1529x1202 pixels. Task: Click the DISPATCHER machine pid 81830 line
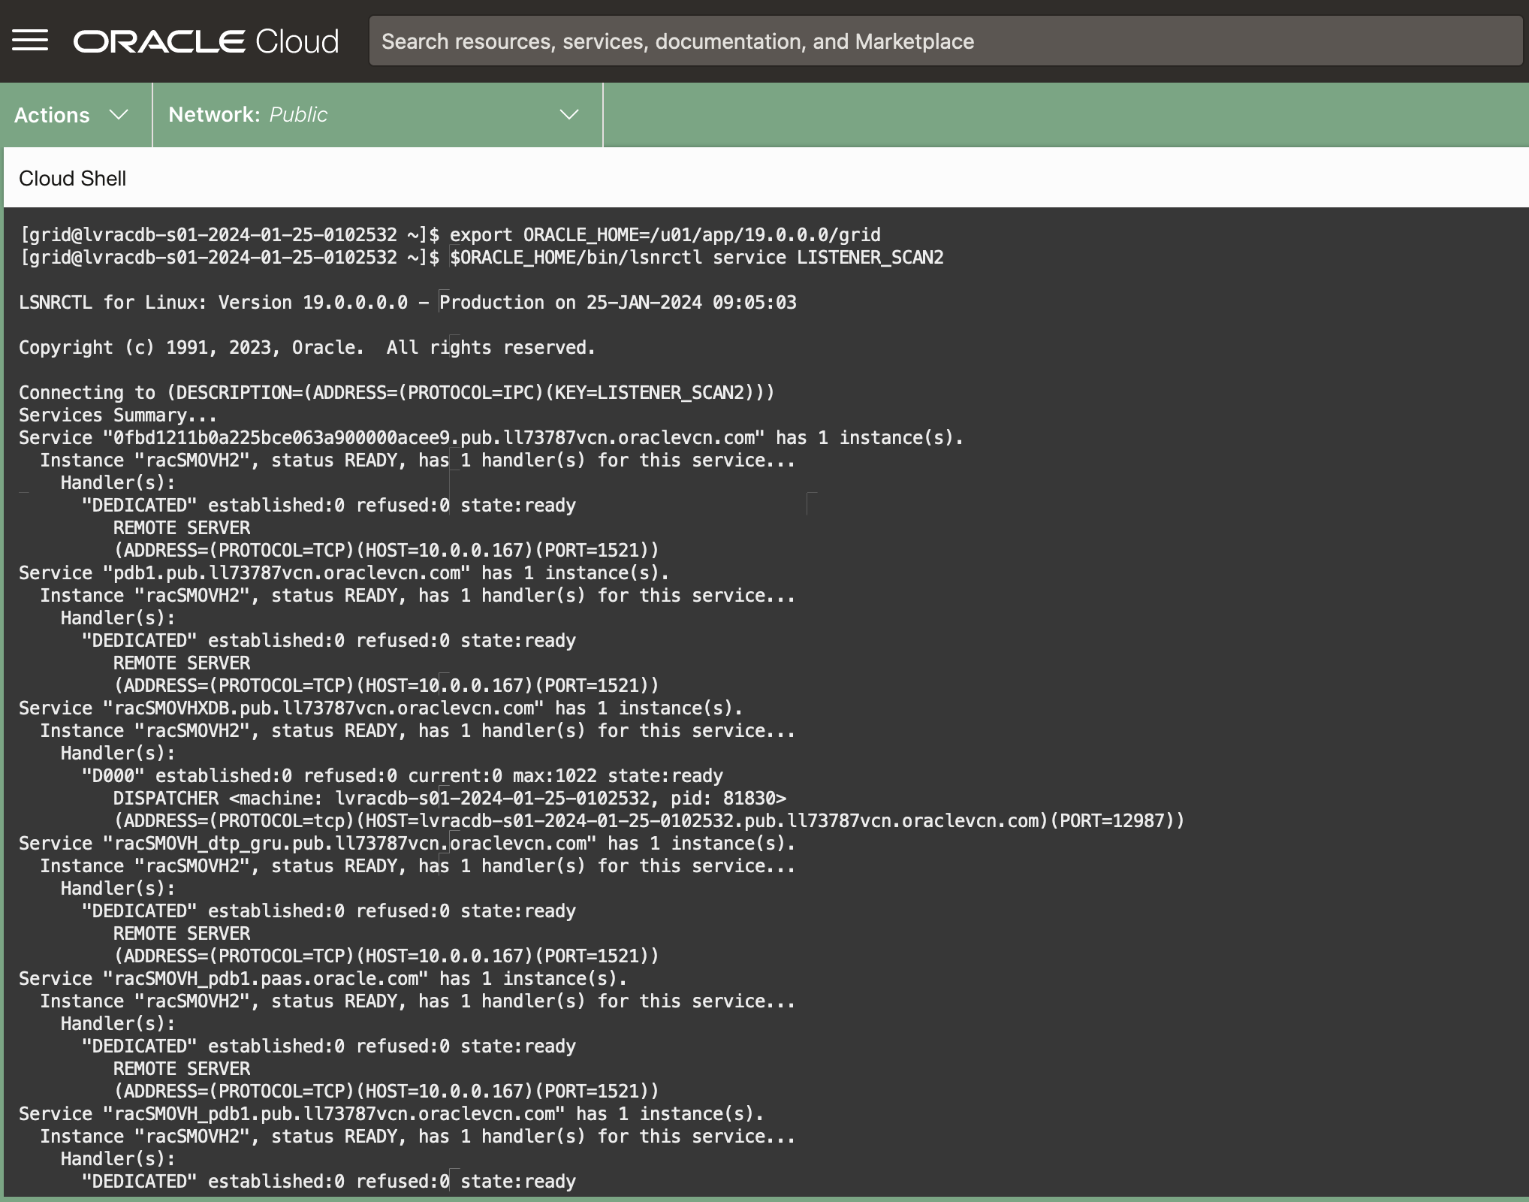coord(449,799)
